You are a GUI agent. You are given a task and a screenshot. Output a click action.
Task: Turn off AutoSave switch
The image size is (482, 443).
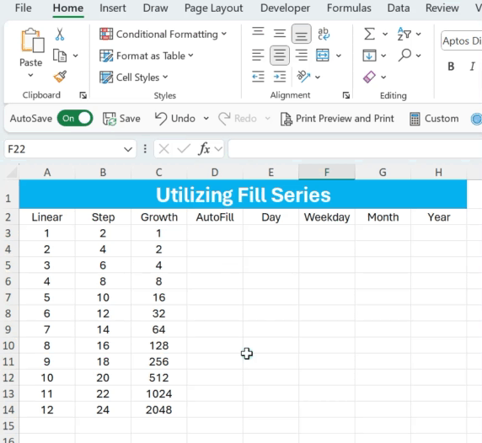75,118
